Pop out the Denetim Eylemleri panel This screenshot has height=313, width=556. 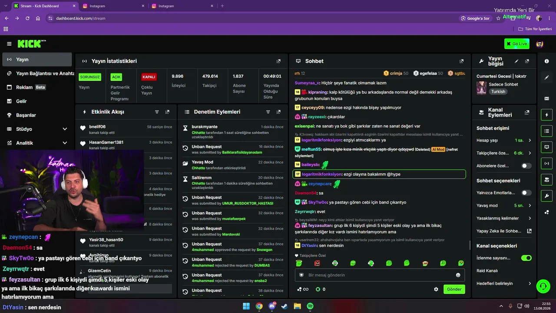click(278, 112)
